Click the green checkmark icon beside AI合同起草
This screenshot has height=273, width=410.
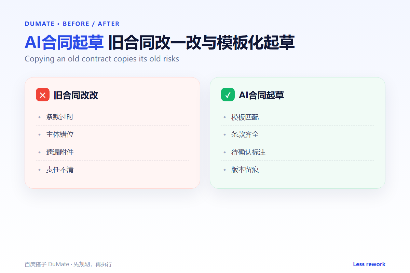[228, 95]
